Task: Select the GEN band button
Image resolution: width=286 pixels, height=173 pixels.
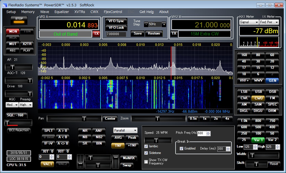Action: [x=272, y=80]
